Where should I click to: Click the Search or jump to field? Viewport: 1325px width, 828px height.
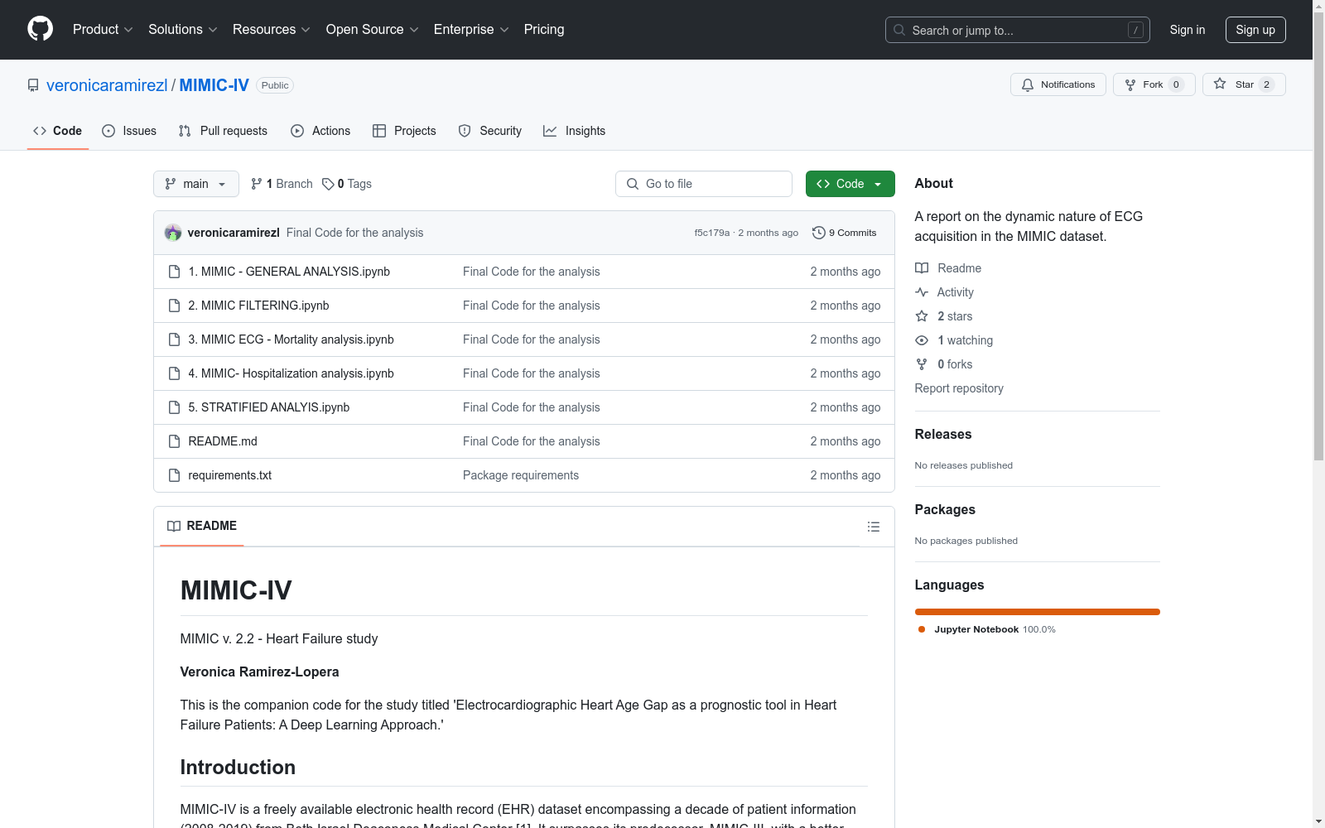(1017, 30)
